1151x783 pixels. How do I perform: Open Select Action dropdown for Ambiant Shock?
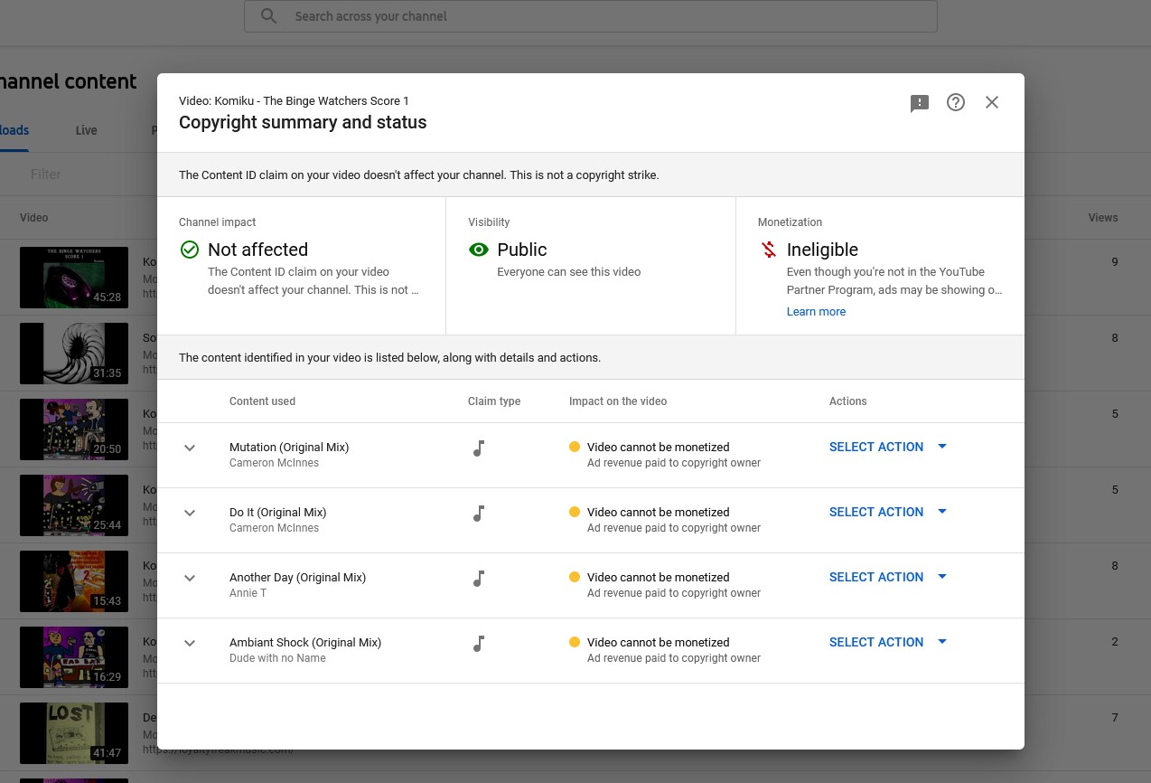888,642
